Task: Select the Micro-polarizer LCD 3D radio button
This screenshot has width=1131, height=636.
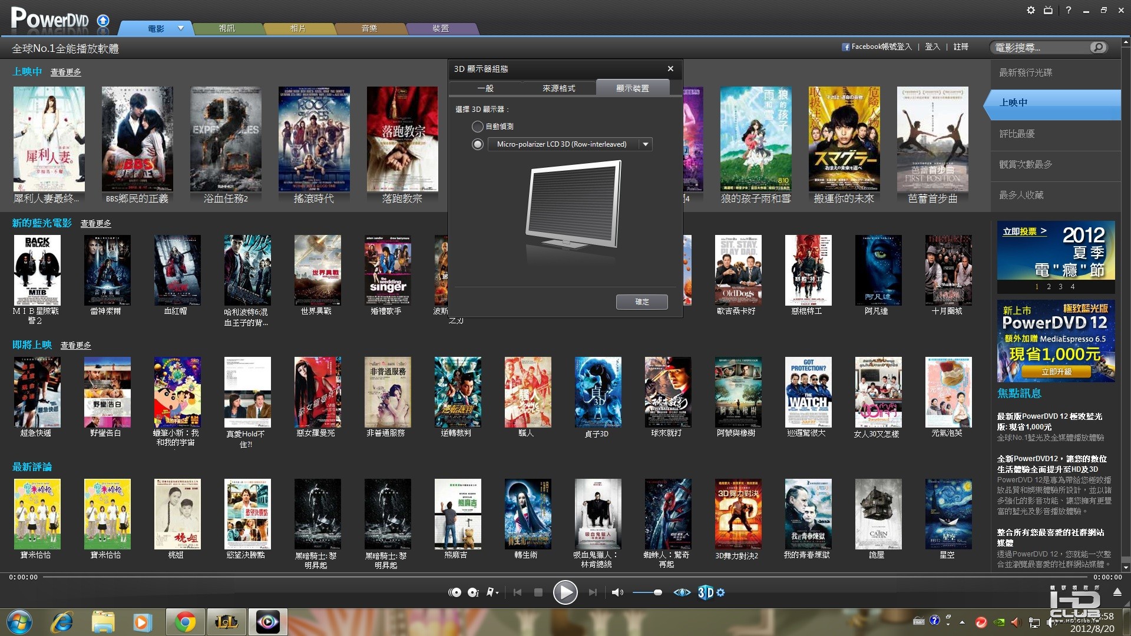Action: [x=477, y=144]
